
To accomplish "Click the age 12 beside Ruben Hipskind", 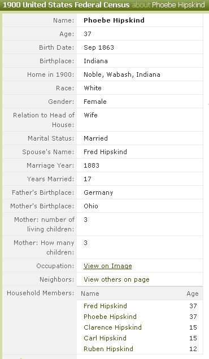I will (x=193, y=349).
